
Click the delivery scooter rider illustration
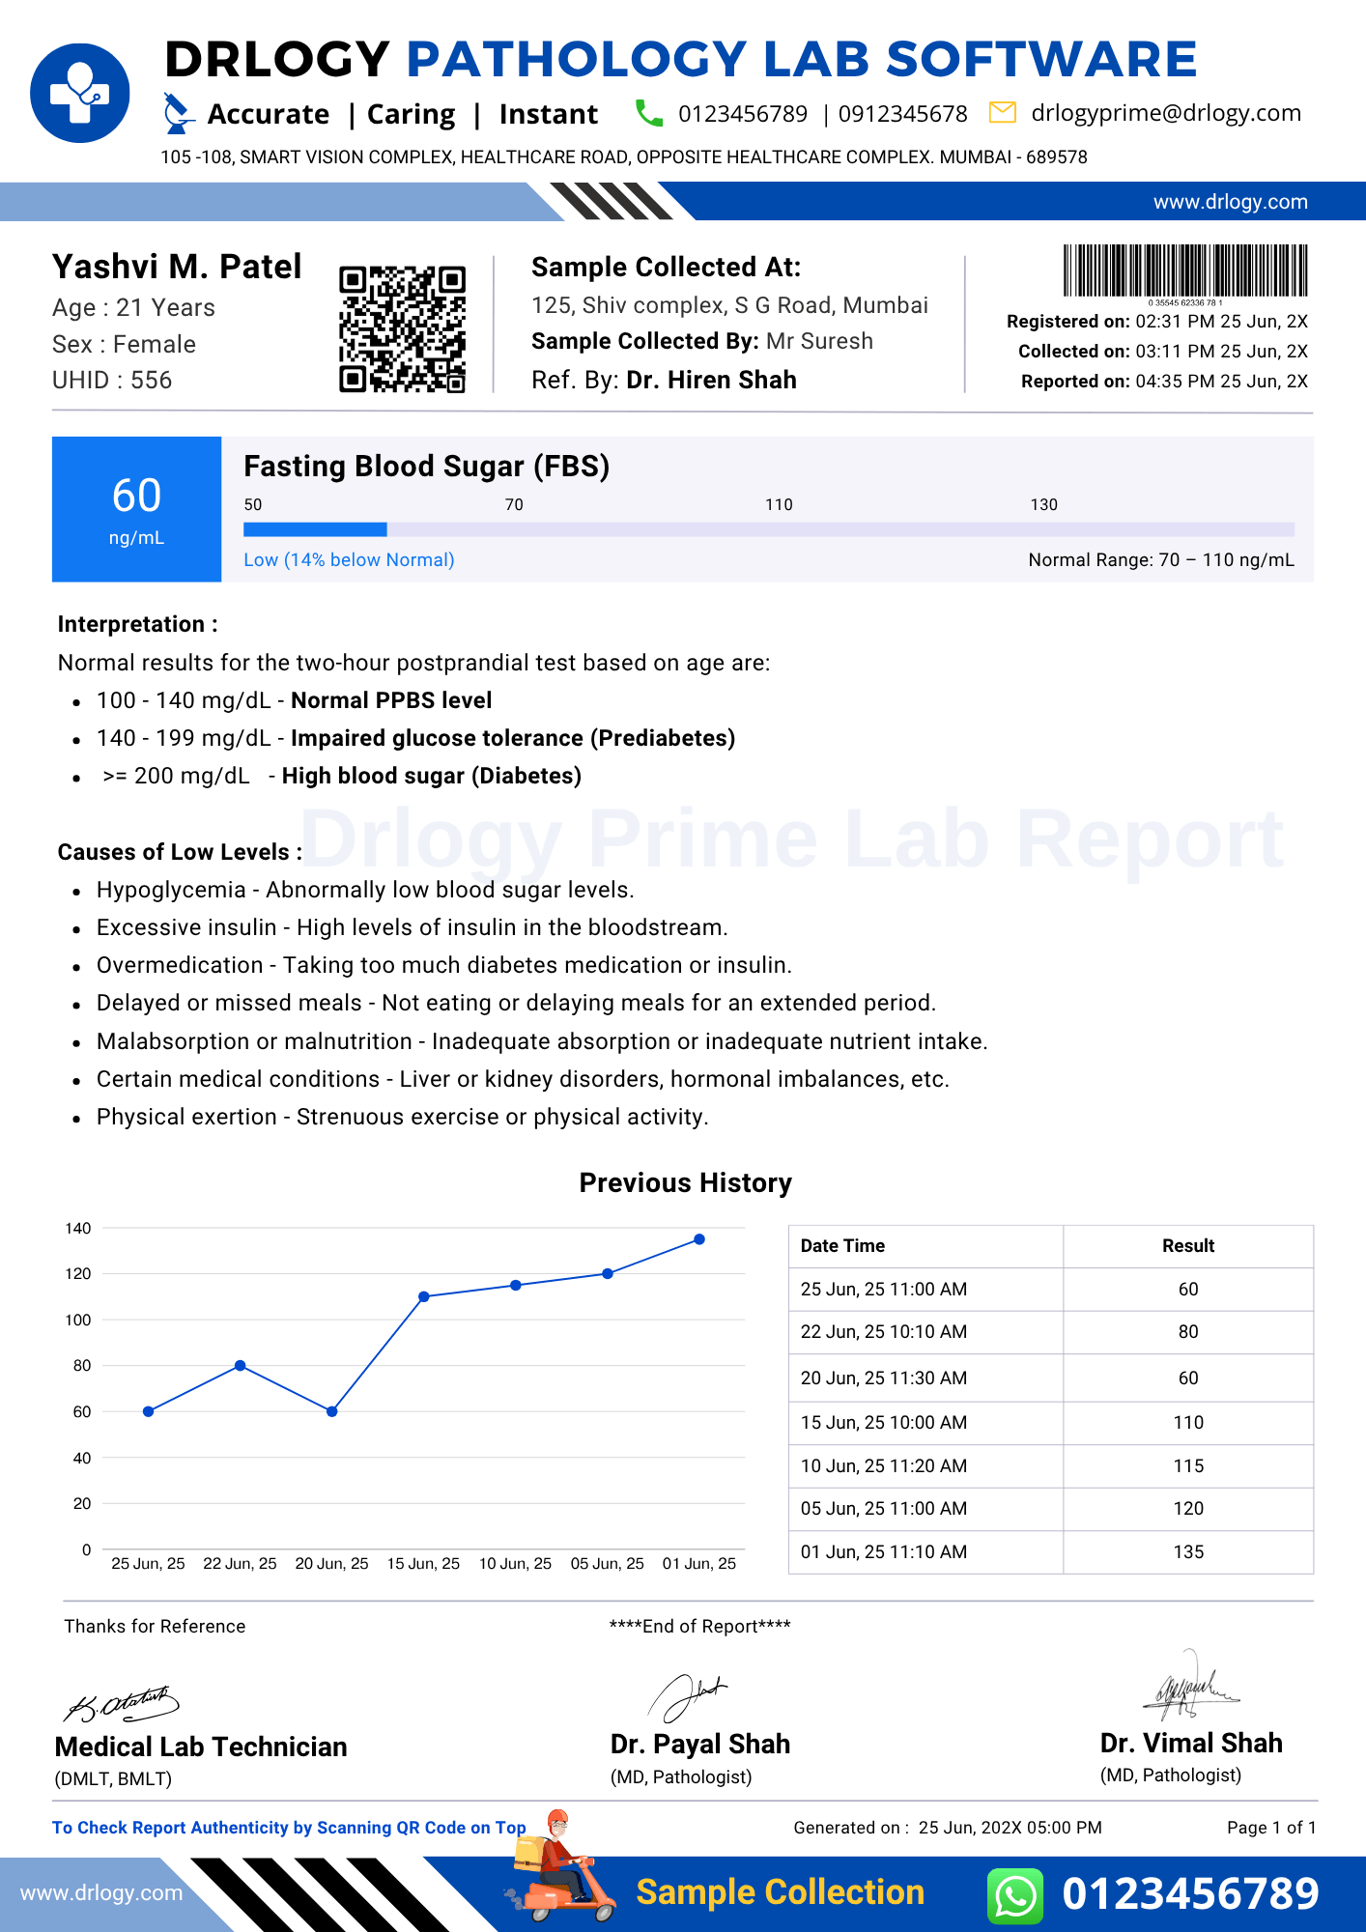tap(560, 1867)
